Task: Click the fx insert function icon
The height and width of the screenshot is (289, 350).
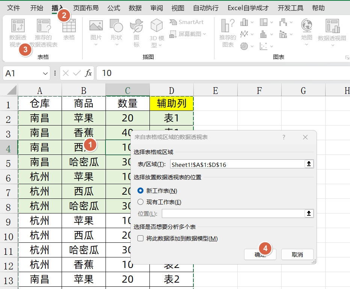Action: click(x=88, y=73)
